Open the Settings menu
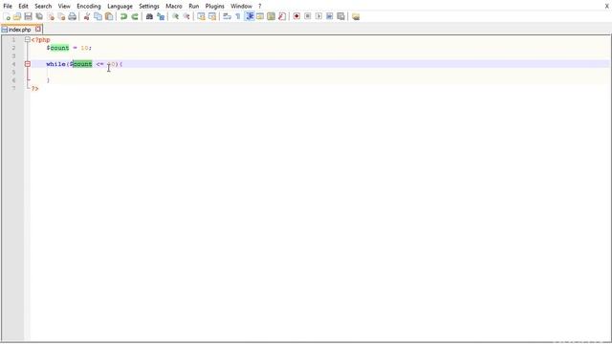612x344 pixels. click(x=149, y=7)
